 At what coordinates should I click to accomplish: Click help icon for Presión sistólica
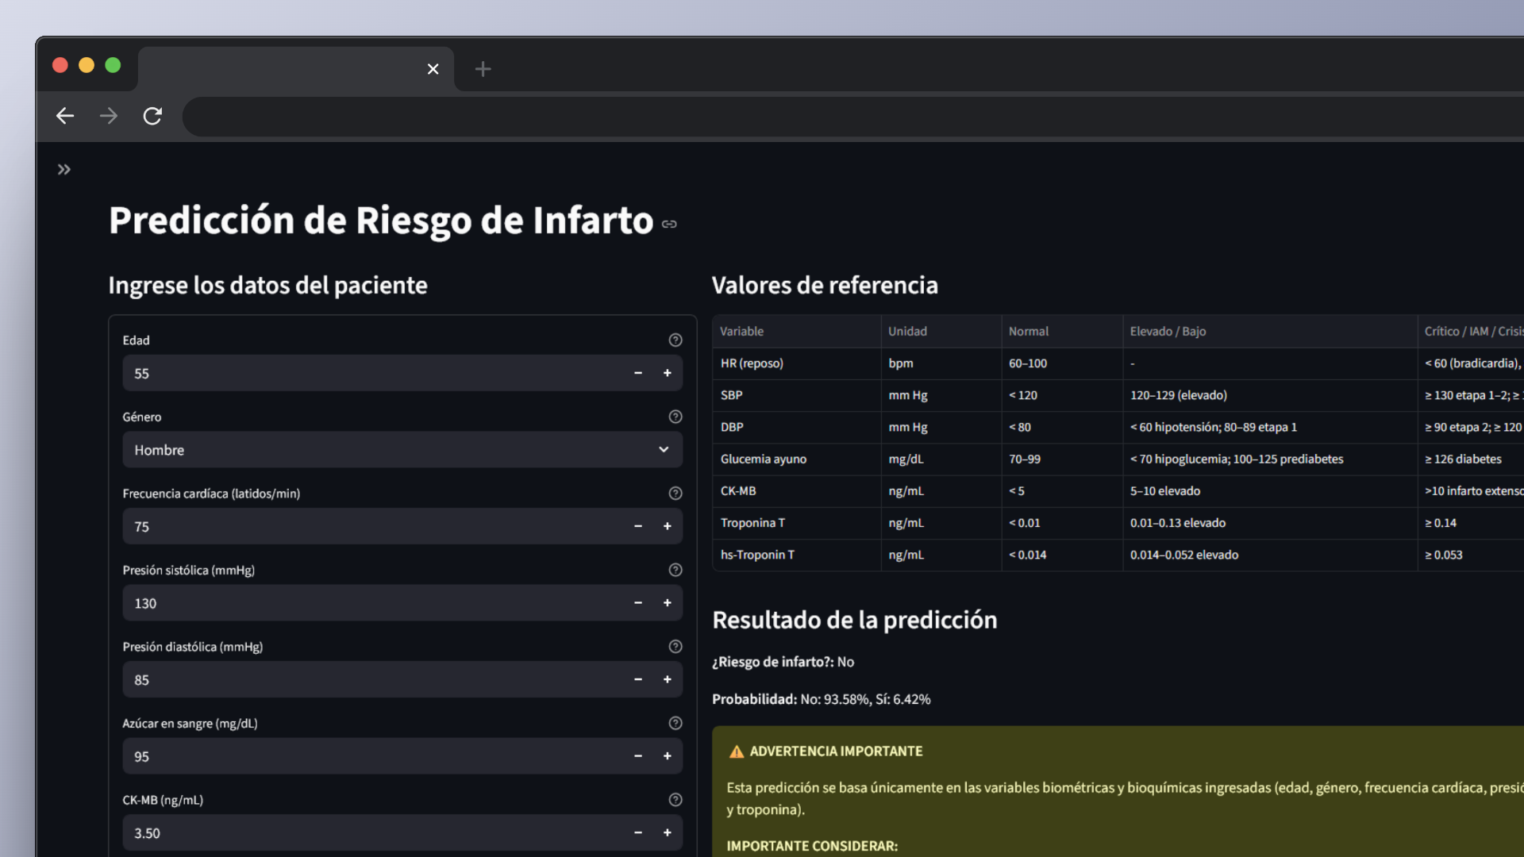coord(675,570)
